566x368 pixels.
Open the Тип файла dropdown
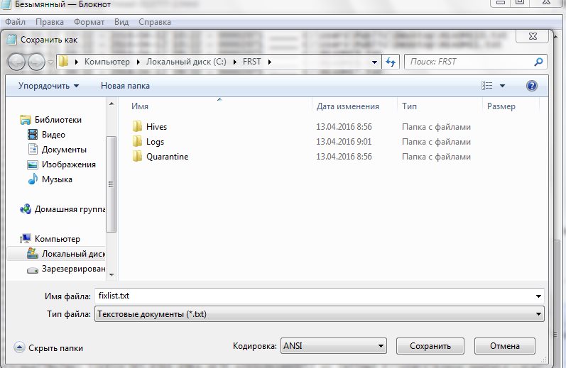[320, 313]
